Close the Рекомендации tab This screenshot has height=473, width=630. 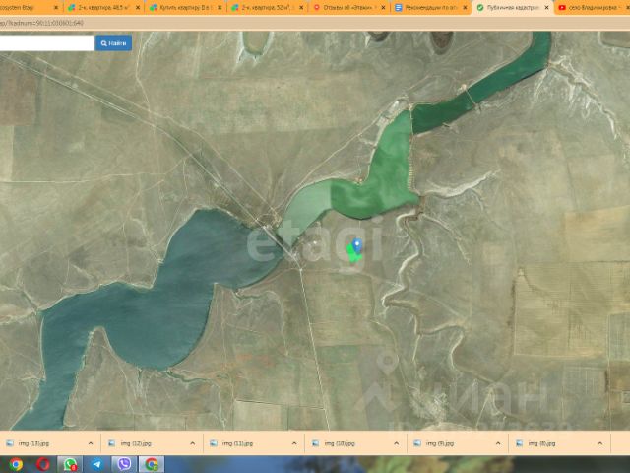(x=465, y=8)
